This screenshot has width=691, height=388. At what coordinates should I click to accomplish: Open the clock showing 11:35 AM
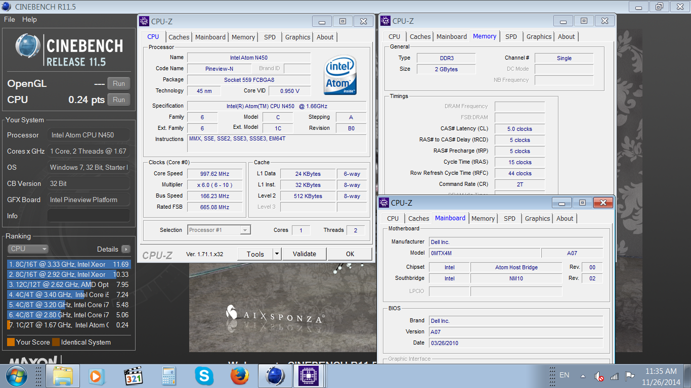[661, 376]
